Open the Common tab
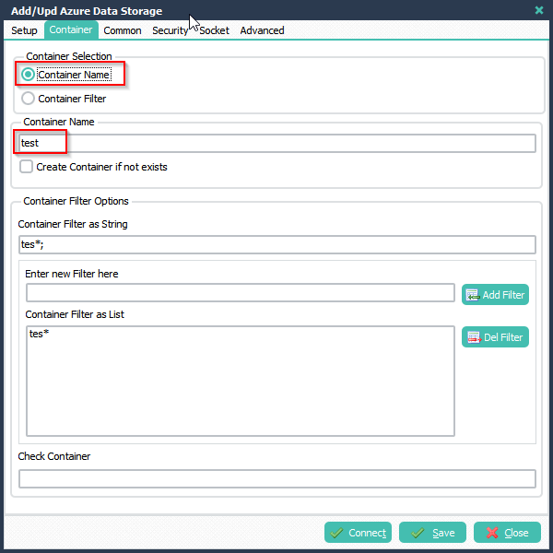 pyautogui.click(x=123, y=30)
